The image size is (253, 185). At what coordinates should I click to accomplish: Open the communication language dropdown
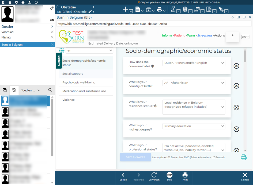pyautogui.click(x=194, y=63)
